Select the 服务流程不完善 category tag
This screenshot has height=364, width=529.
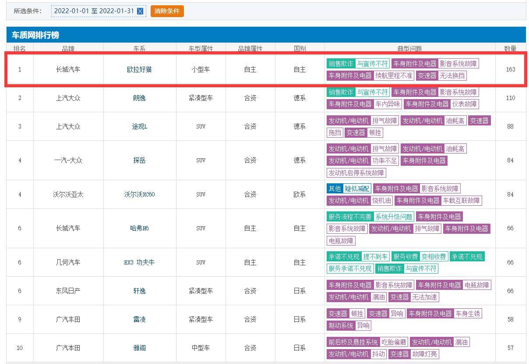pyautogui.click(x=350, y=217)
